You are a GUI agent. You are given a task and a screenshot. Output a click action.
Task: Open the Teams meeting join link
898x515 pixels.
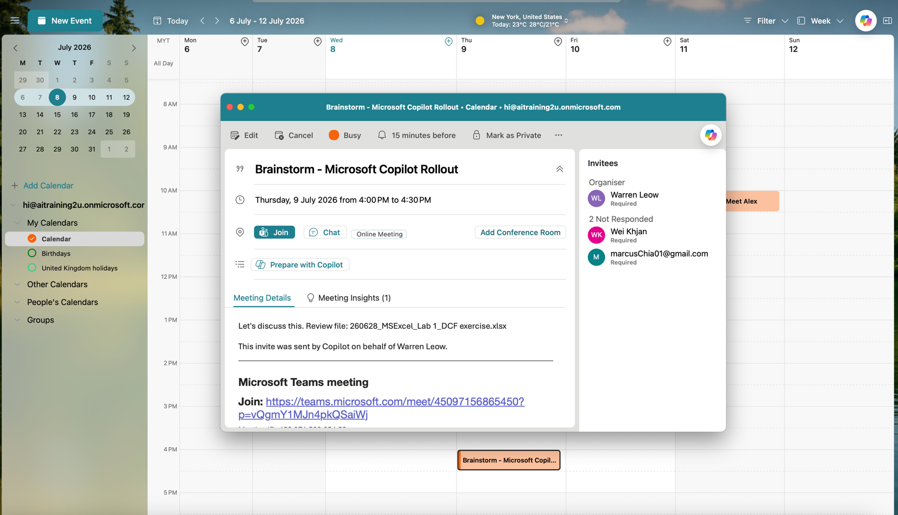[x=381, y=408]
